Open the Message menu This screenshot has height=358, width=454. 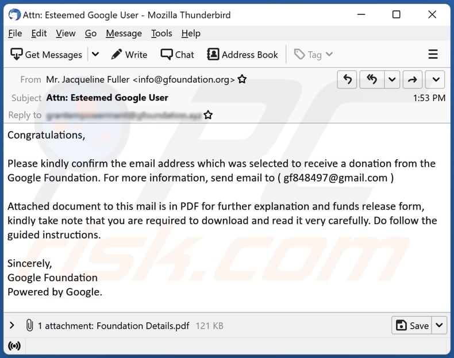[x=124, y=33]
